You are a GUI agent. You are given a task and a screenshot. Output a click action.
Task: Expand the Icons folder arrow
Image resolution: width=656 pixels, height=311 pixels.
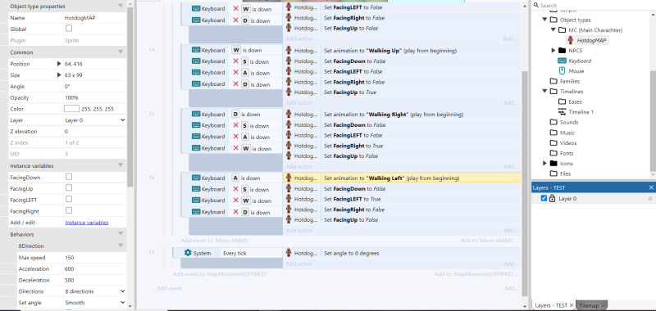click(x=544, y=163)
